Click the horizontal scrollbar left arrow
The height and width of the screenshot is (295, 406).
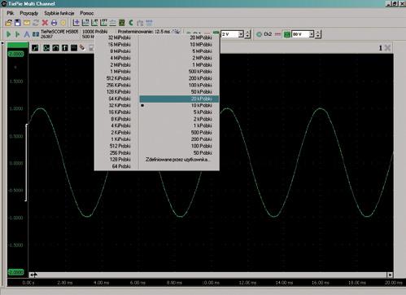tap(32, 275)
